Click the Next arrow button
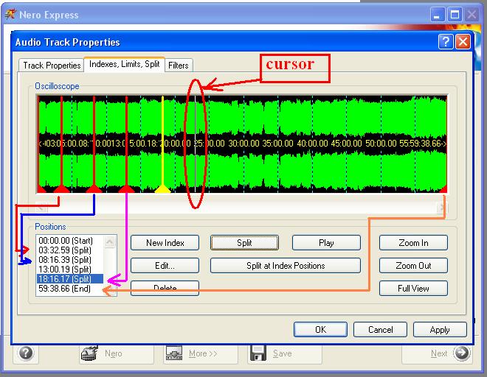 (x=461, y=353)
